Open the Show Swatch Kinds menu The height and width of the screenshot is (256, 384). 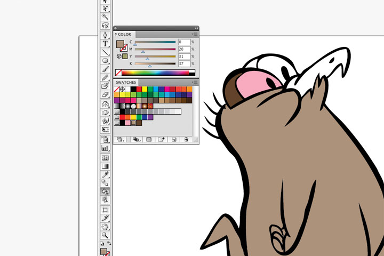tap(137, 139)
